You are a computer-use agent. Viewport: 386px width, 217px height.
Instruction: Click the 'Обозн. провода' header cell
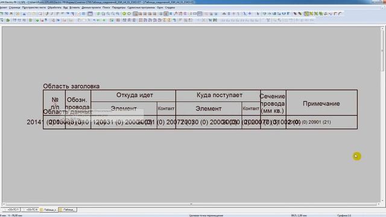pos(78,104)
